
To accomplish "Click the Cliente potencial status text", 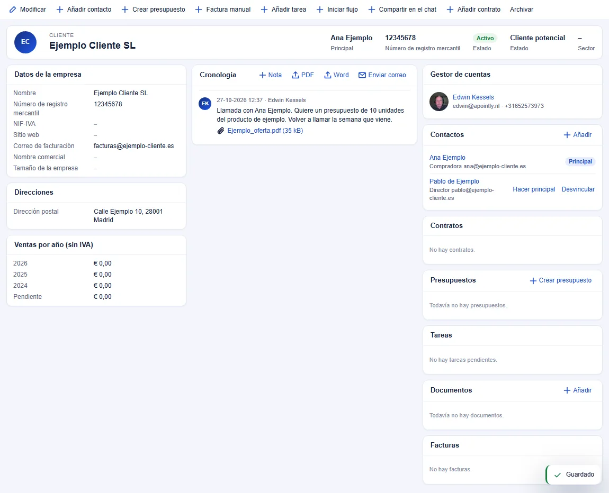I will (x=537, y=38).
